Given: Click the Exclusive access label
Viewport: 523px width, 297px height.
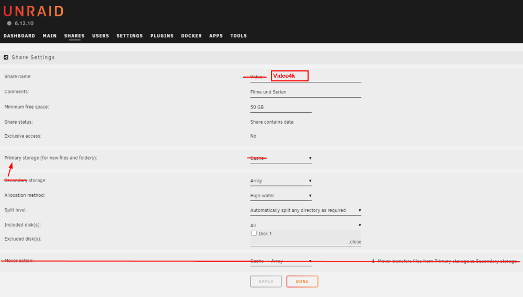Looking at the screenshot, I should [x=23, y=136].
